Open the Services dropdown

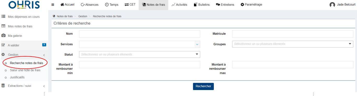click(x=140, y=44)
